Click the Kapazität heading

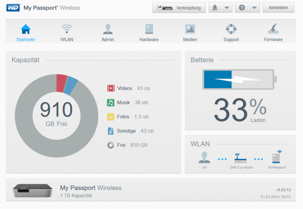[x=25, y=60]
